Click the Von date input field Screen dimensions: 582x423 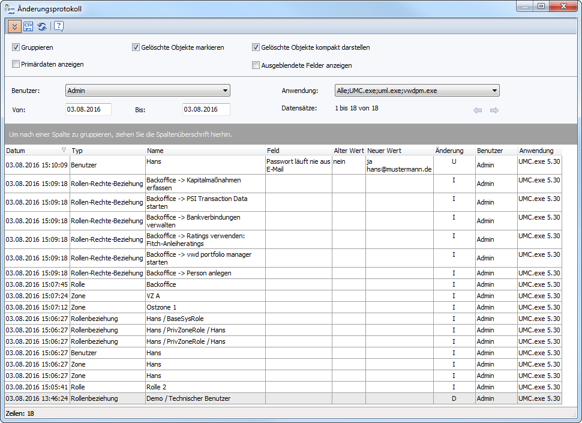(88, 110)
